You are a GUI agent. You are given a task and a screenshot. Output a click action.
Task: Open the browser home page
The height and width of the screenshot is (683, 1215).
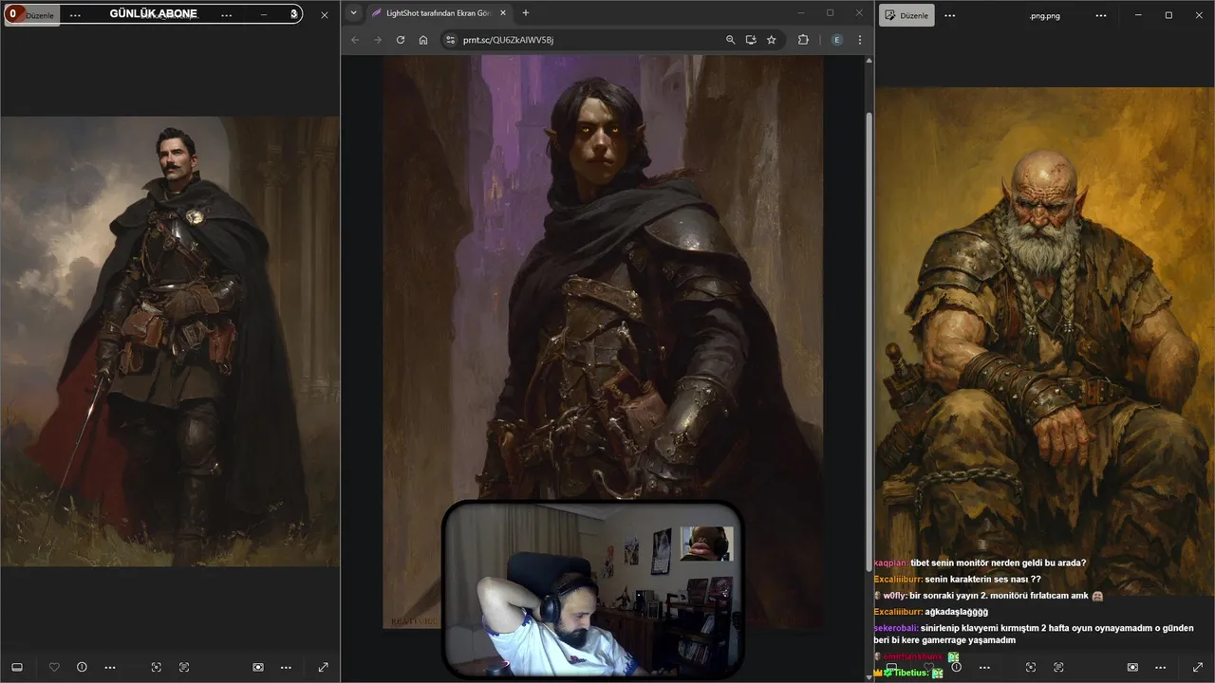(423, 40)
